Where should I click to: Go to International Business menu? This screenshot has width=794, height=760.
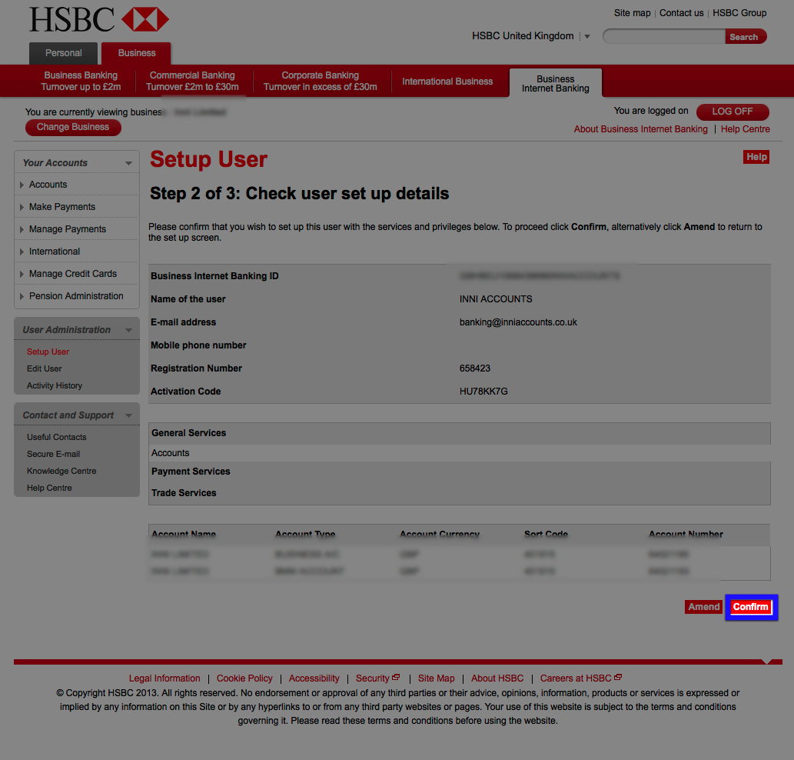pos(447,82)
